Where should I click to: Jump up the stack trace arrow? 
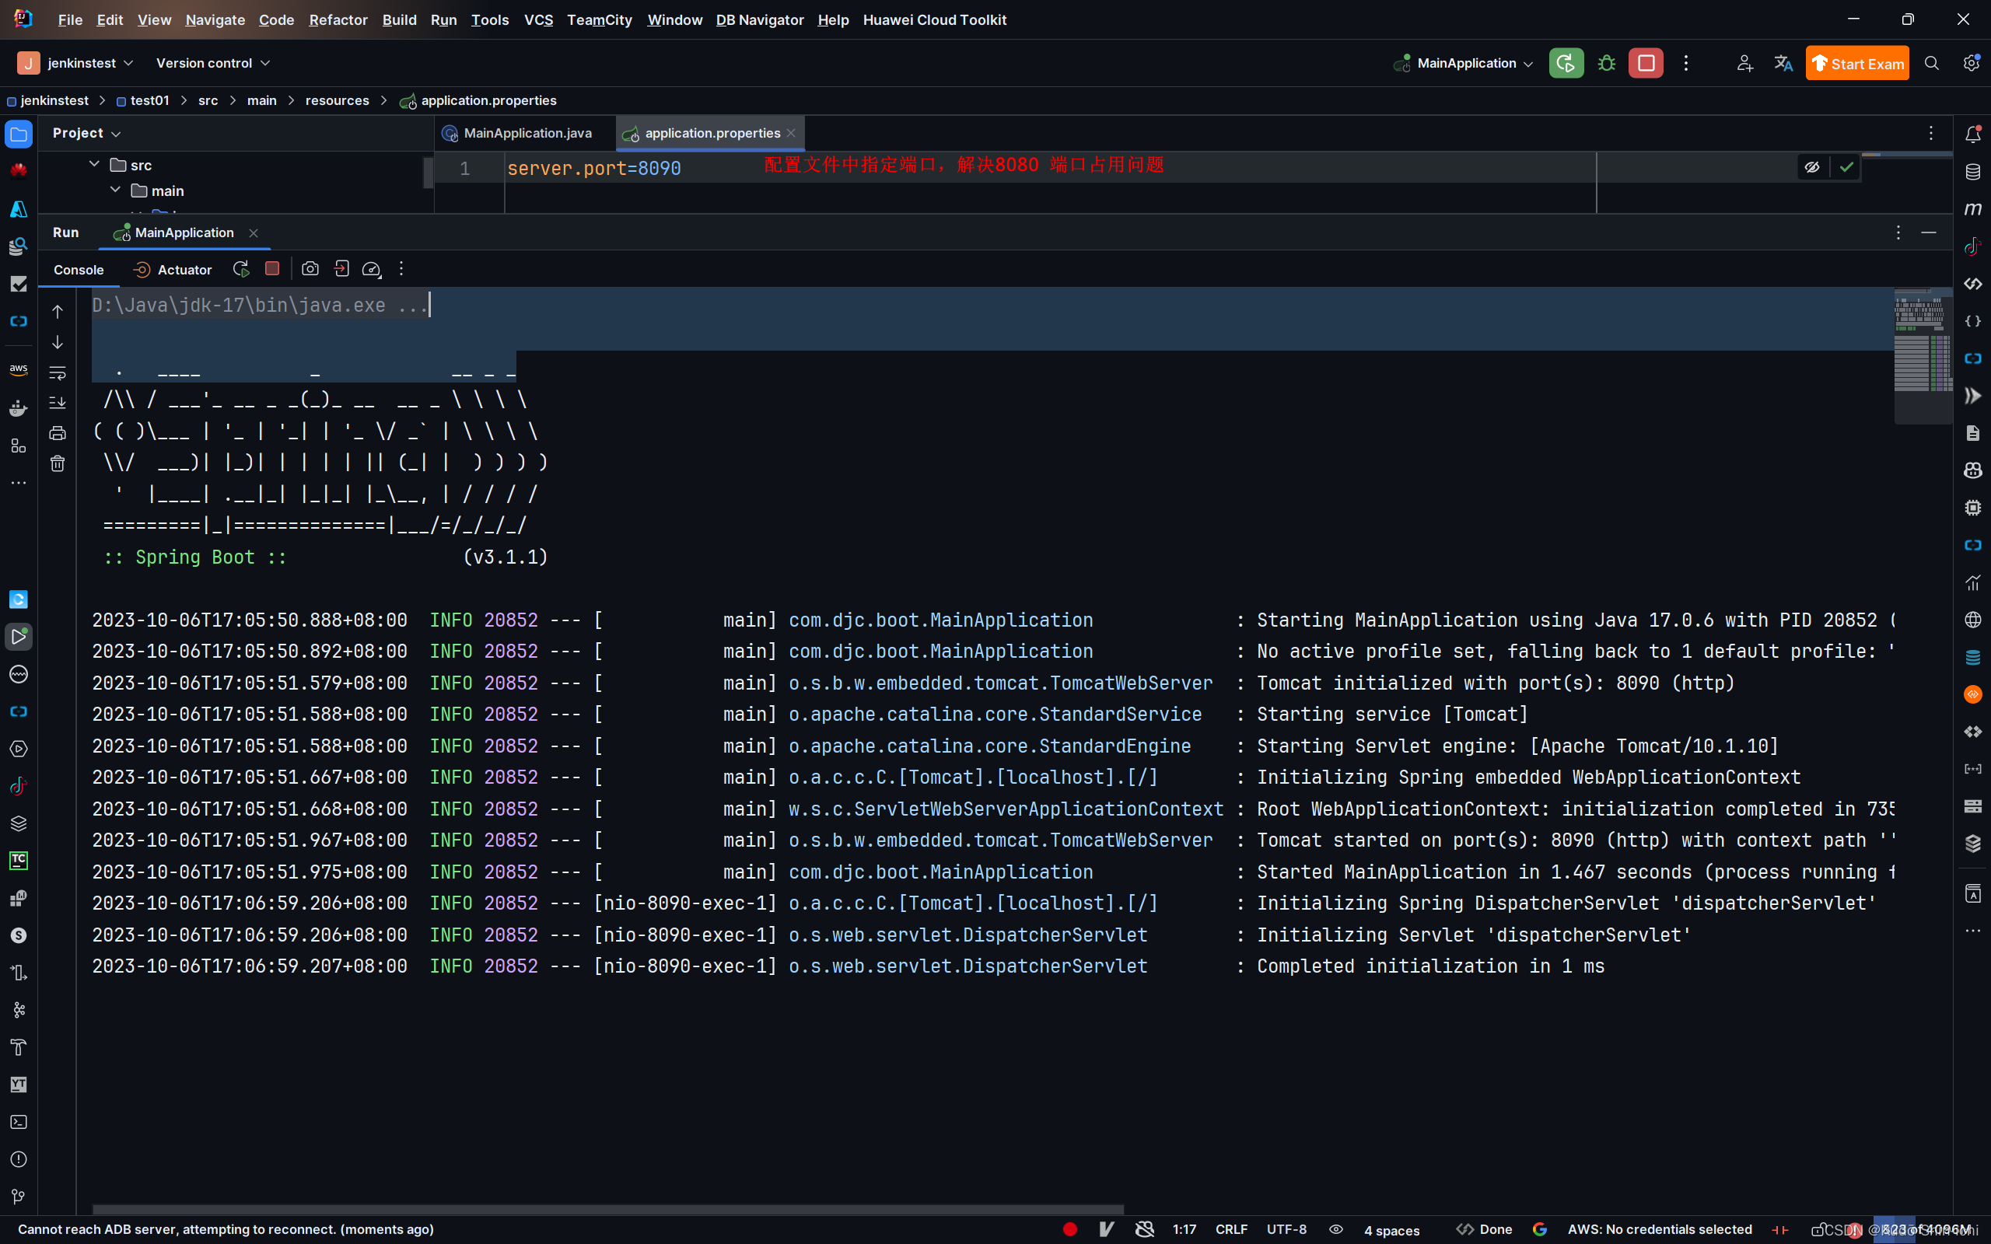point(58,312)
